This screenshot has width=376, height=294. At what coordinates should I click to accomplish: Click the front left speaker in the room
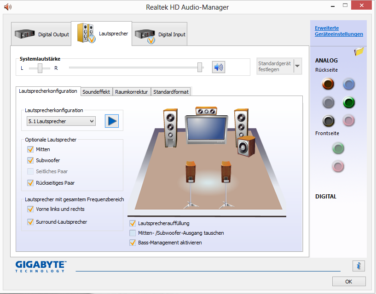point(170,128)
